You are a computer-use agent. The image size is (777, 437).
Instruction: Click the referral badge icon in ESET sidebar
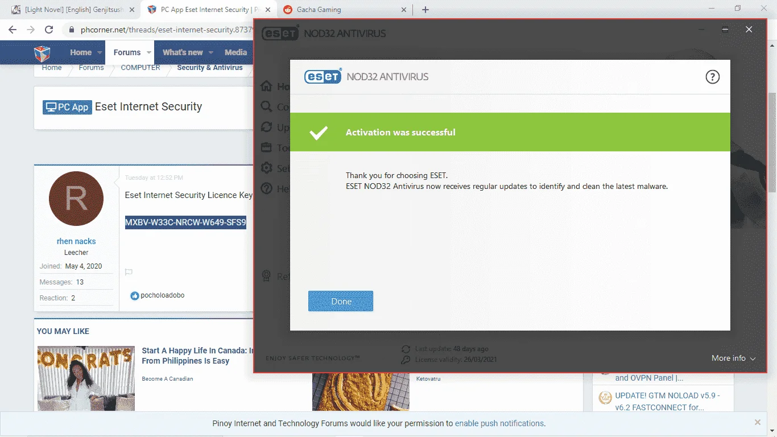[266, 276]
